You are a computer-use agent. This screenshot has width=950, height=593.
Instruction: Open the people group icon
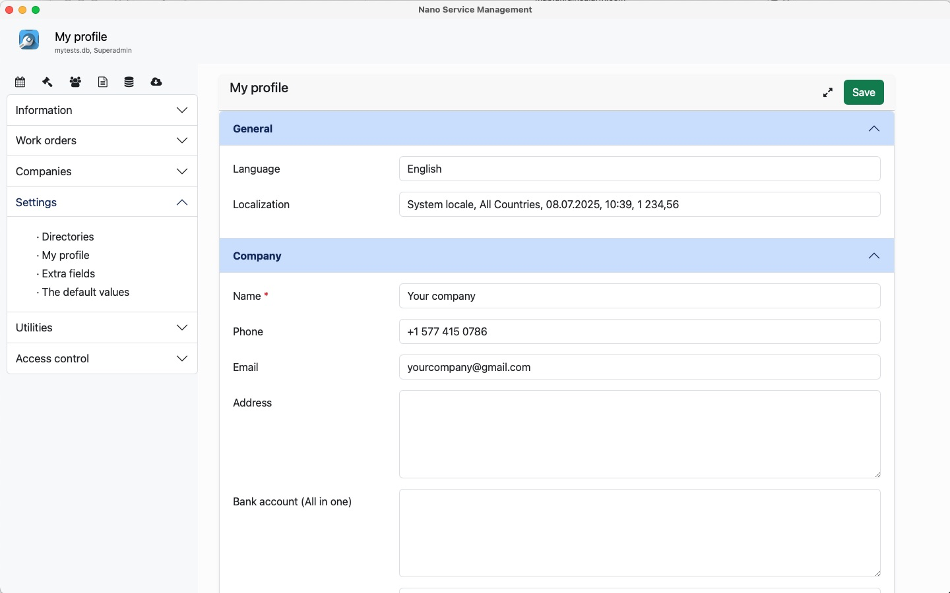75,82
